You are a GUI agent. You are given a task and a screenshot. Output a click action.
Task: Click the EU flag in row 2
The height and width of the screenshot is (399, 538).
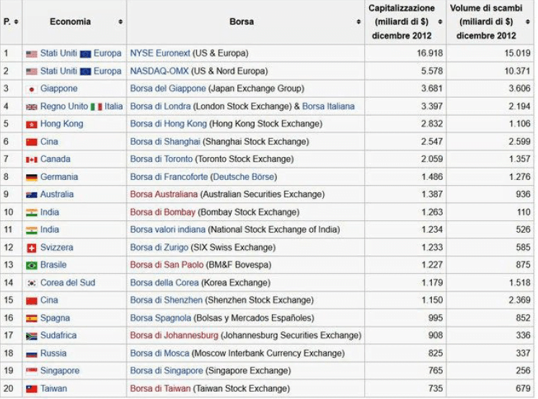85,71
